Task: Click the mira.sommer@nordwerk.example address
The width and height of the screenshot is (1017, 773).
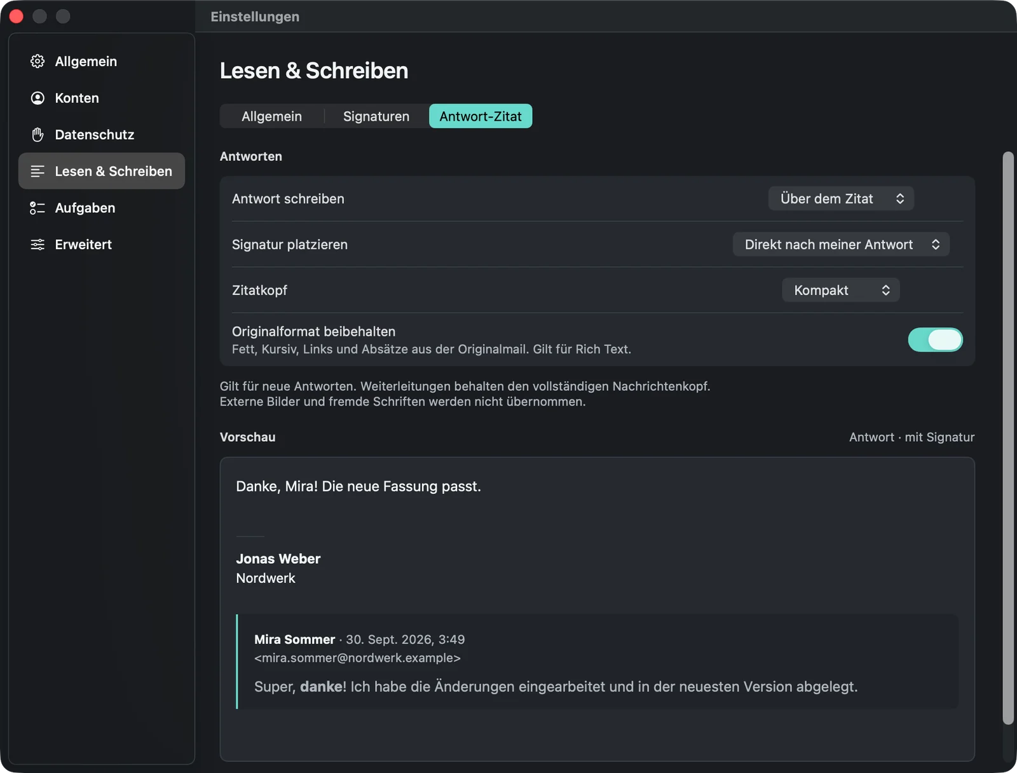Action: click(x=357, y=658)
